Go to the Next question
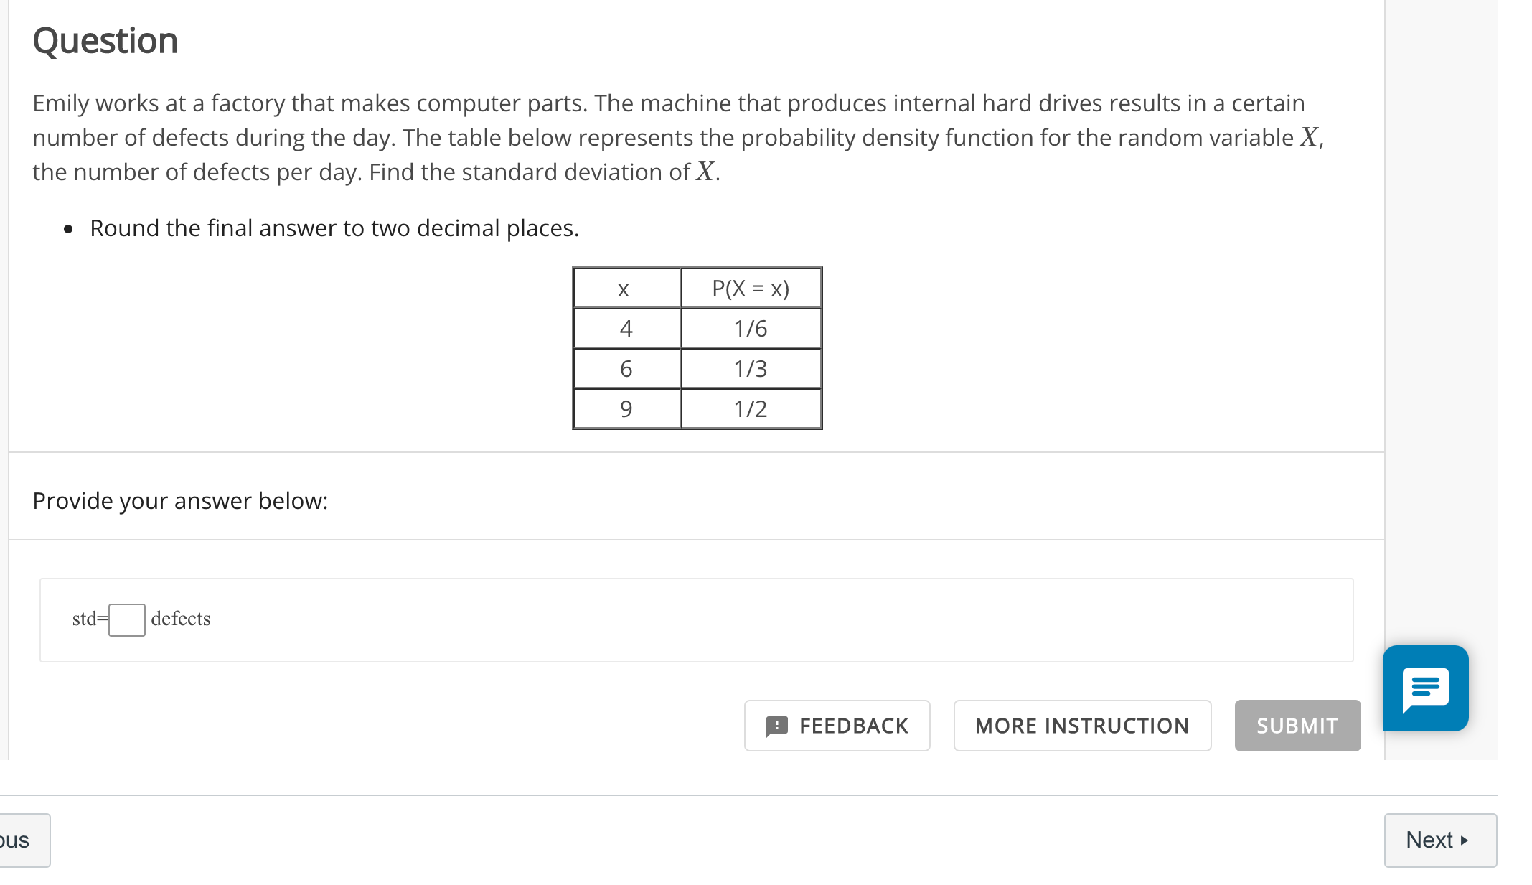Screen dimensions: 1532x885 click(1439, 839)
